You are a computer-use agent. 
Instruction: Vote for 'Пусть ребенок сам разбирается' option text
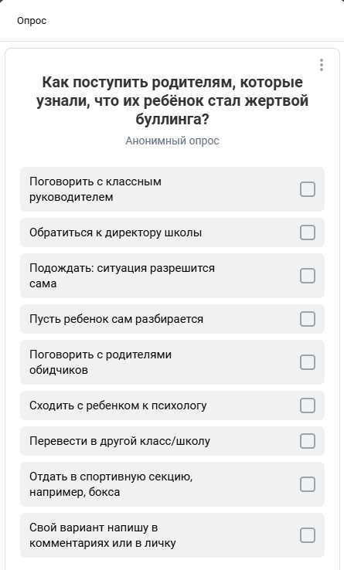116,319
